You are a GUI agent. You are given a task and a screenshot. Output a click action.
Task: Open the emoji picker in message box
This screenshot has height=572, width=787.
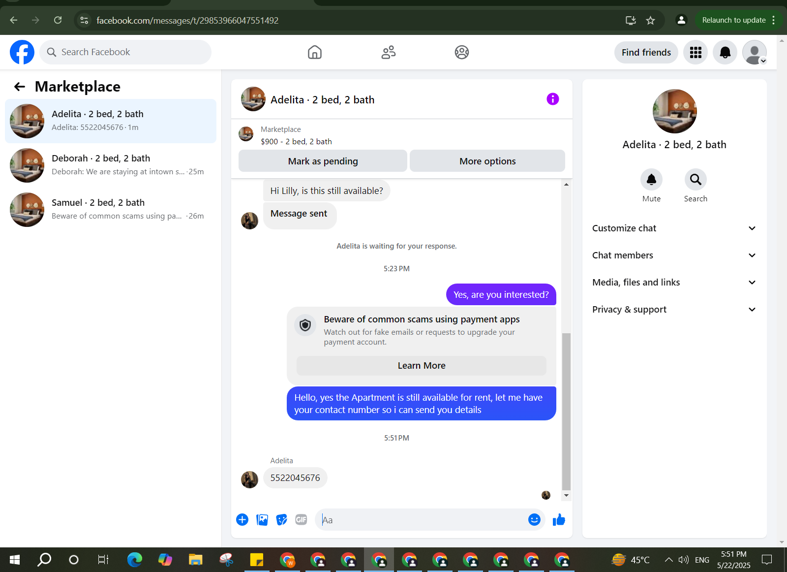pyautogui.click(x=534, y=520)
